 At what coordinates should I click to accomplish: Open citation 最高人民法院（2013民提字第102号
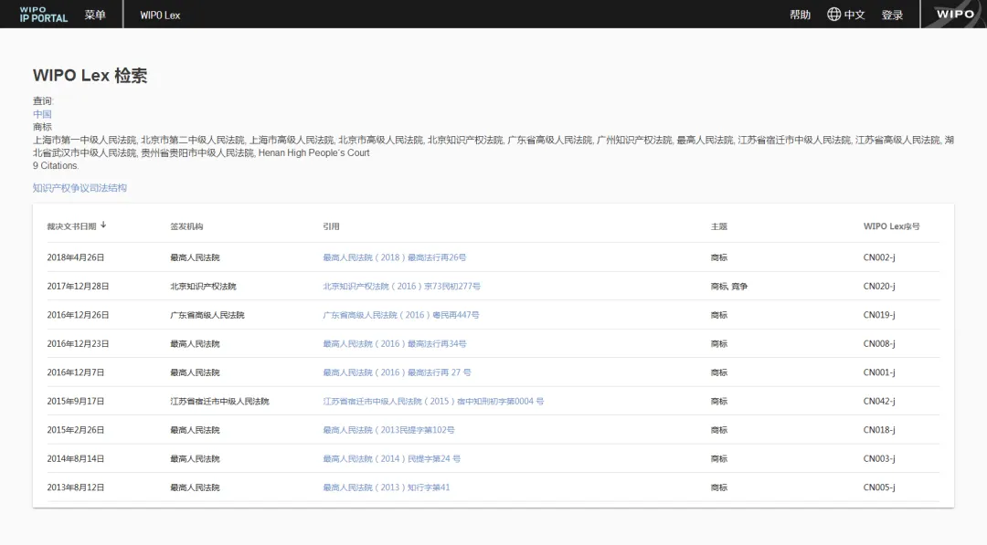pos(389,430)
